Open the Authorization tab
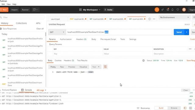195x110 pixels. tap(66, 39)
